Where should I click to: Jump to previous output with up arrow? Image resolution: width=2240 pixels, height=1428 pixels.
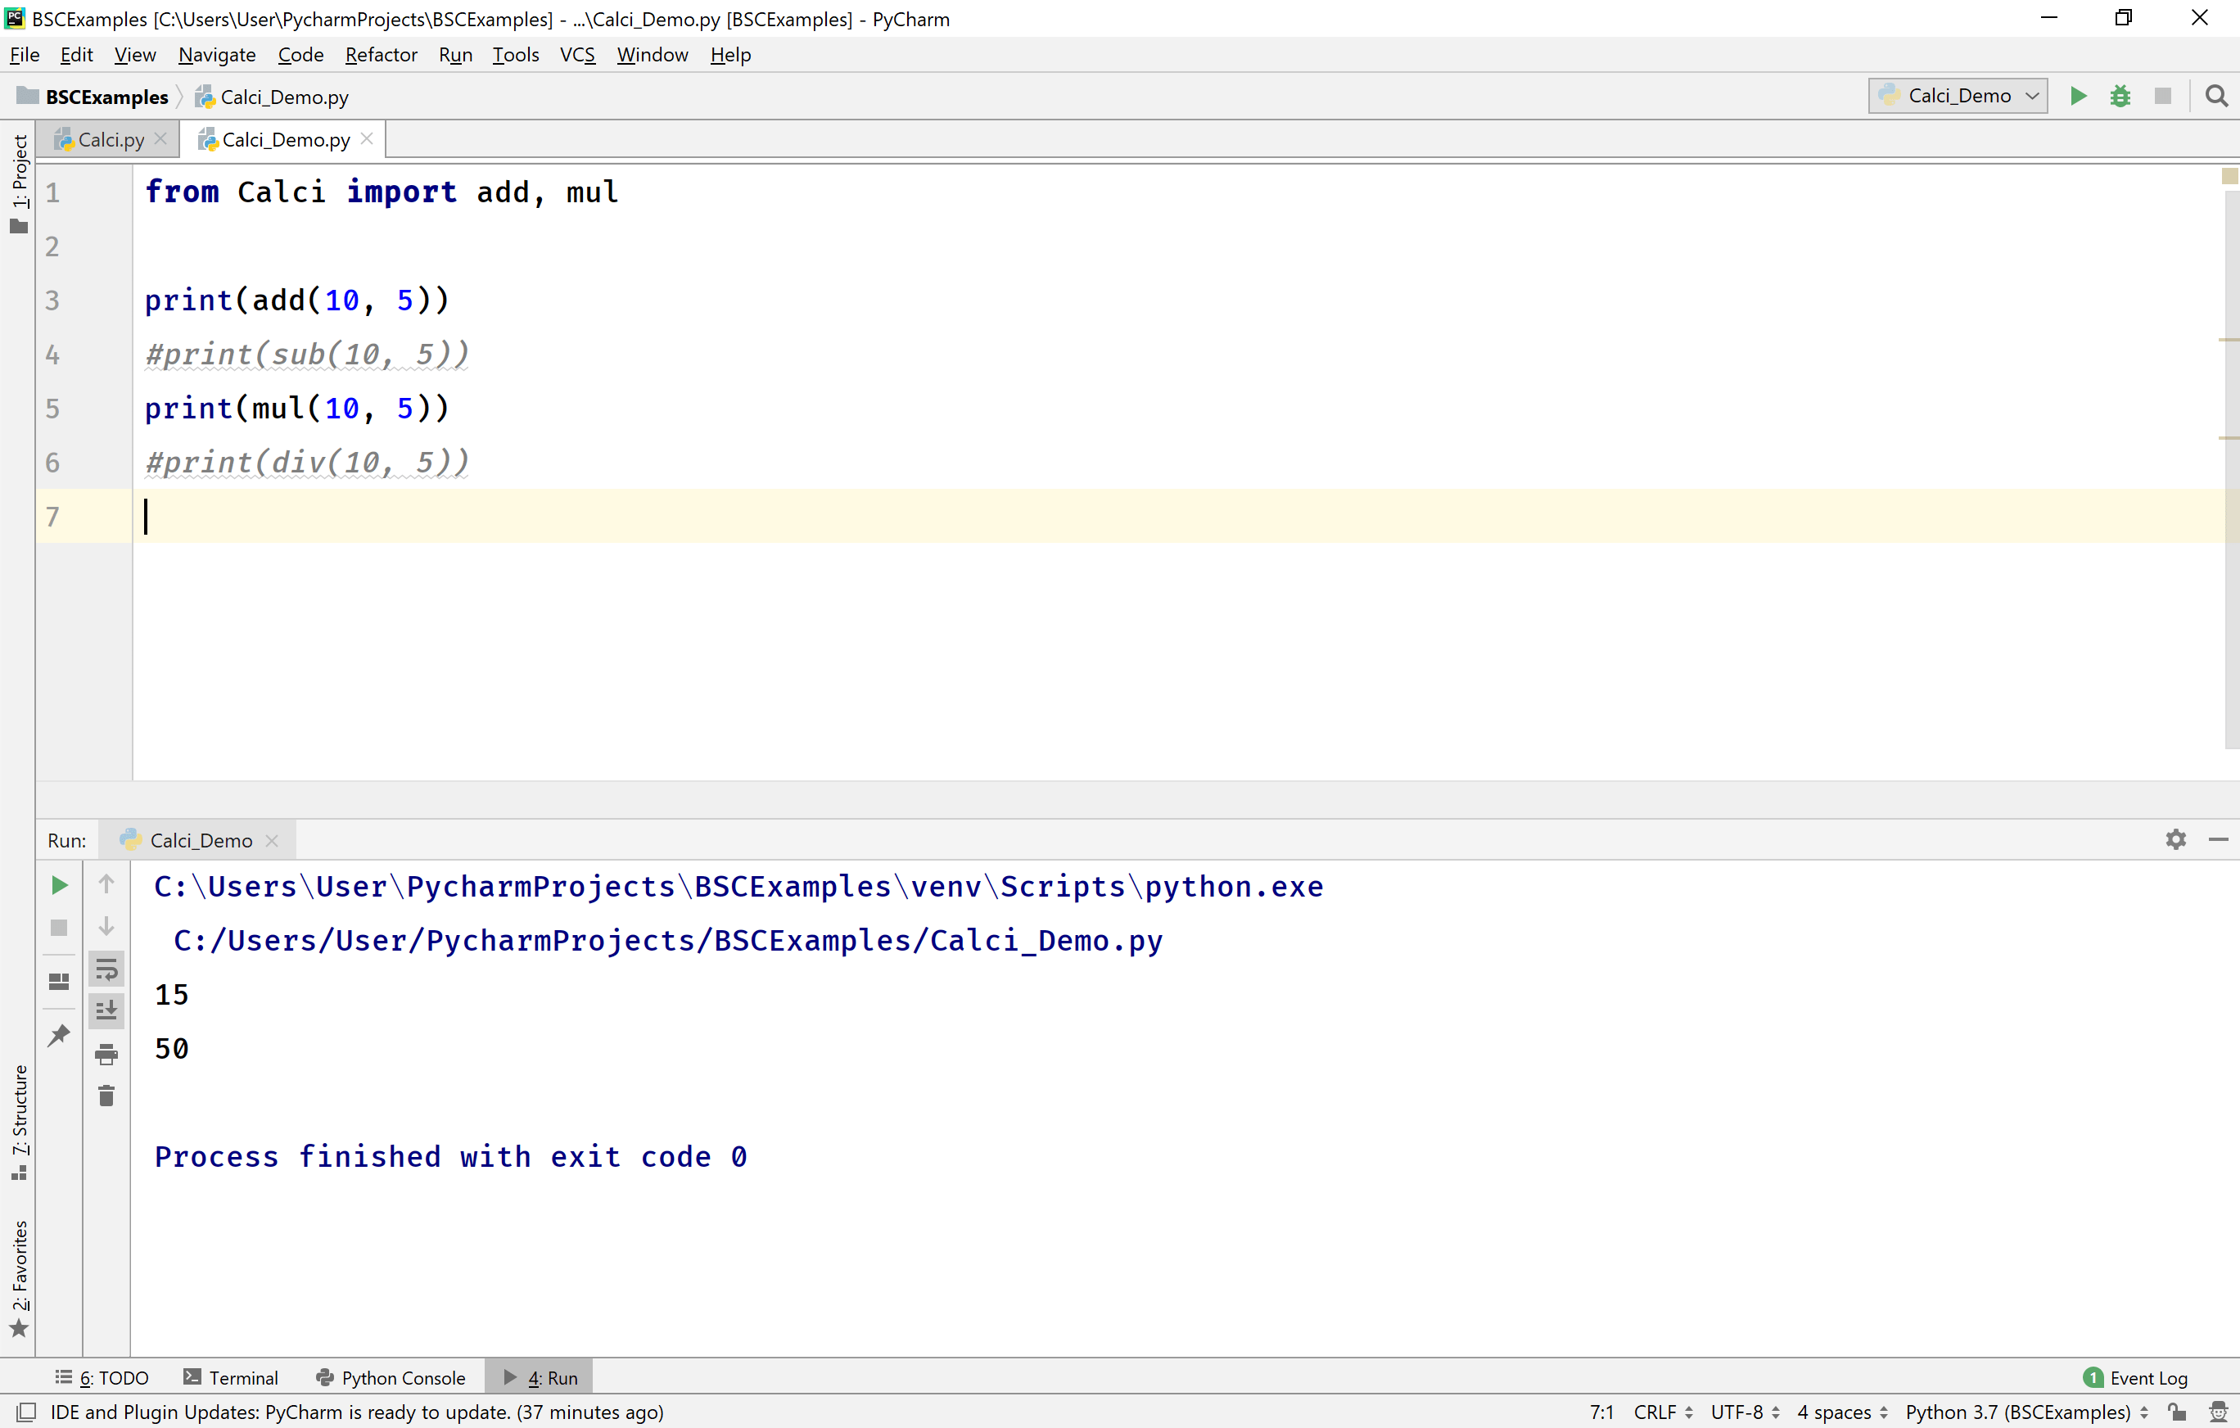click(x=106, y=883)
